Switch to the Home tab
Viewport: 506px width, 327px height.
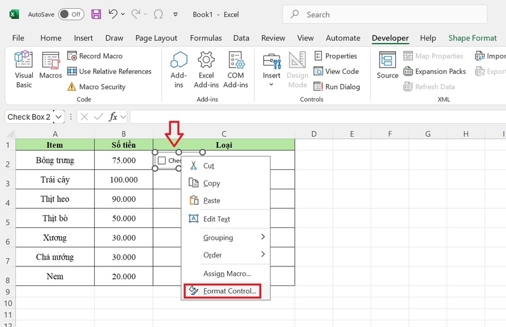51,38
